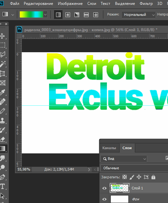168x203 pixels.
Task: Switch to the Каналы tab
Action: [x=109, y=148]
